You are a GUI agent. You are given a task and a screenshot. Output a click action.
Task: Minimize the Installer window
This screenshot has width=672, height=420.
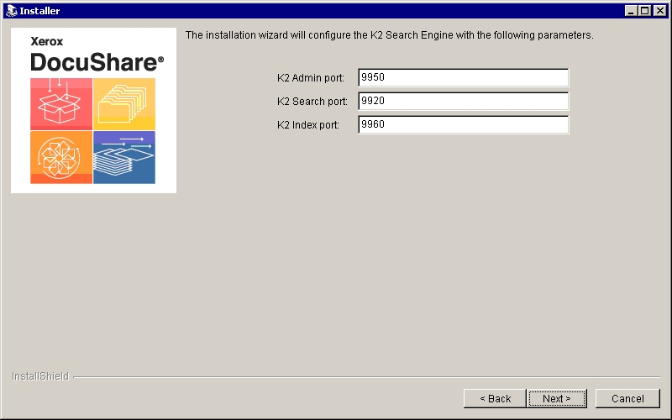[x=630, y=11]
